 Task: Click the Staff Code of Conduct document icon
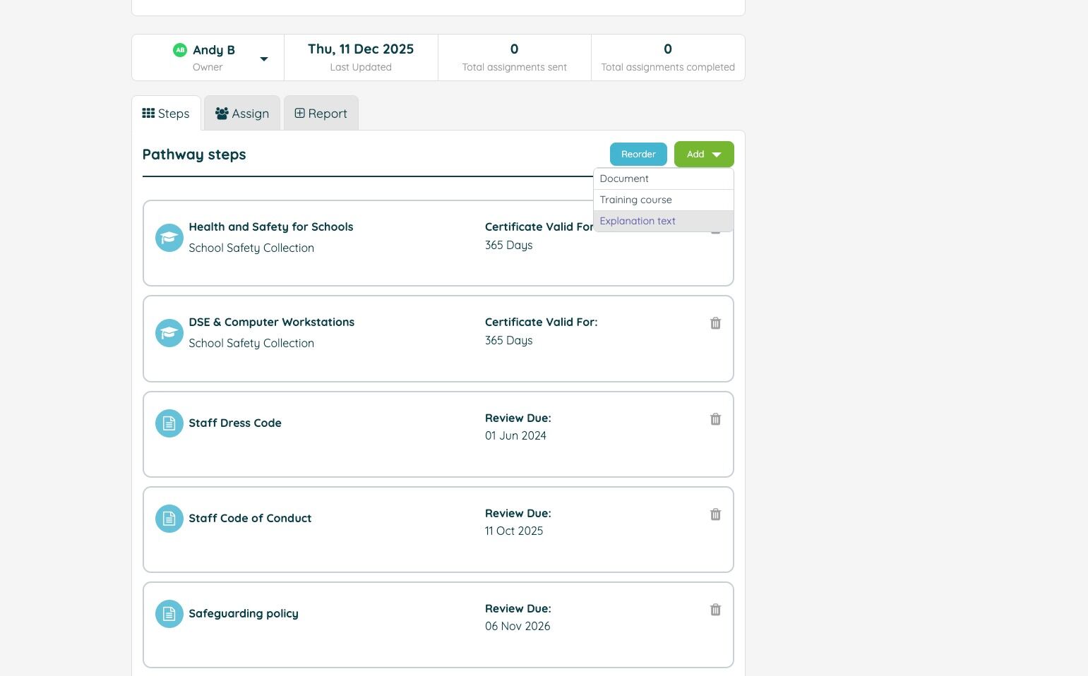[169, 519]
